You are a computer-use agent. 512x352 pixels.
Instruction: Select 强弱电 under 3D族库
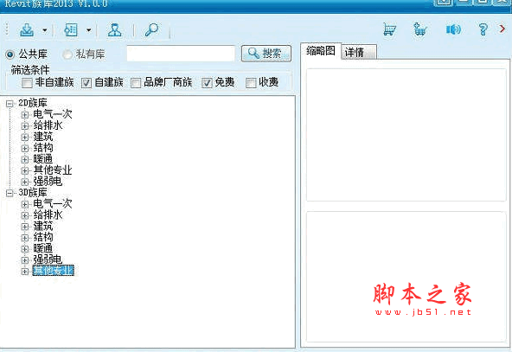(48, 260)
